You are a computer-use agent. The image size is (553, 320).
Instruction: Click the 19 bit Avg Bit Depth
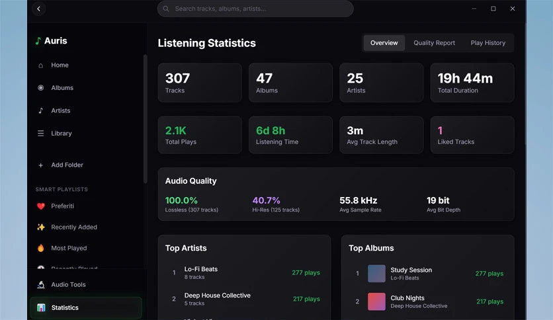[438, 200]
